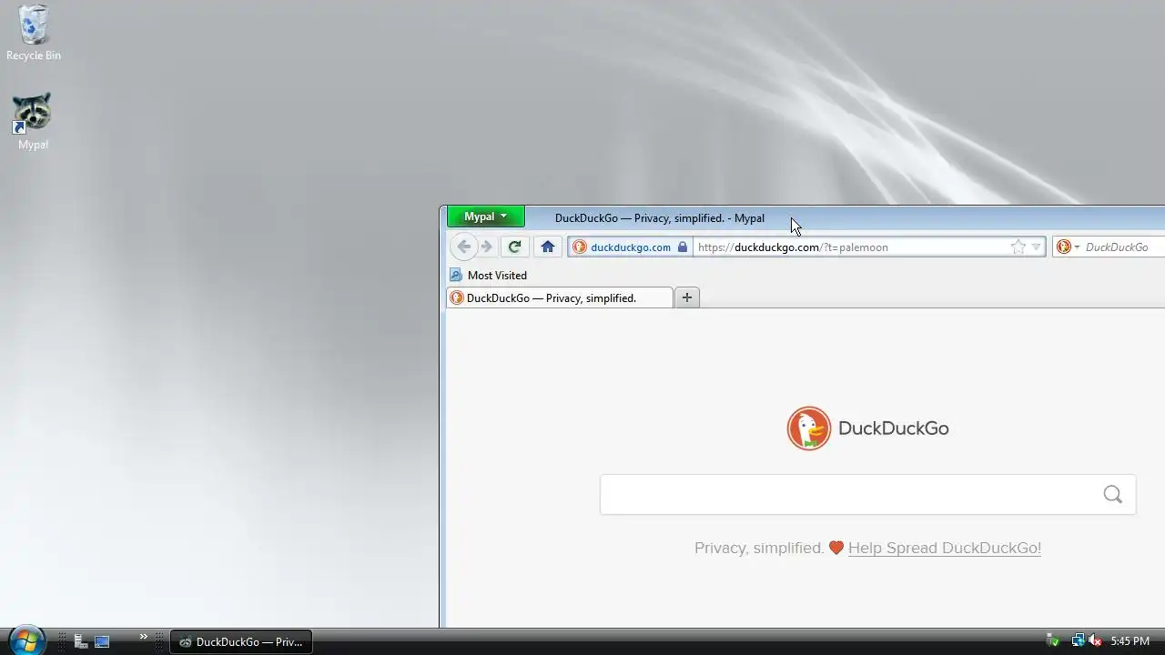The image size is (1165, 655).
Task: Follow the Help Spread DuckDuckGo! link
Action: pyautogui.click(x=945, y=548)
